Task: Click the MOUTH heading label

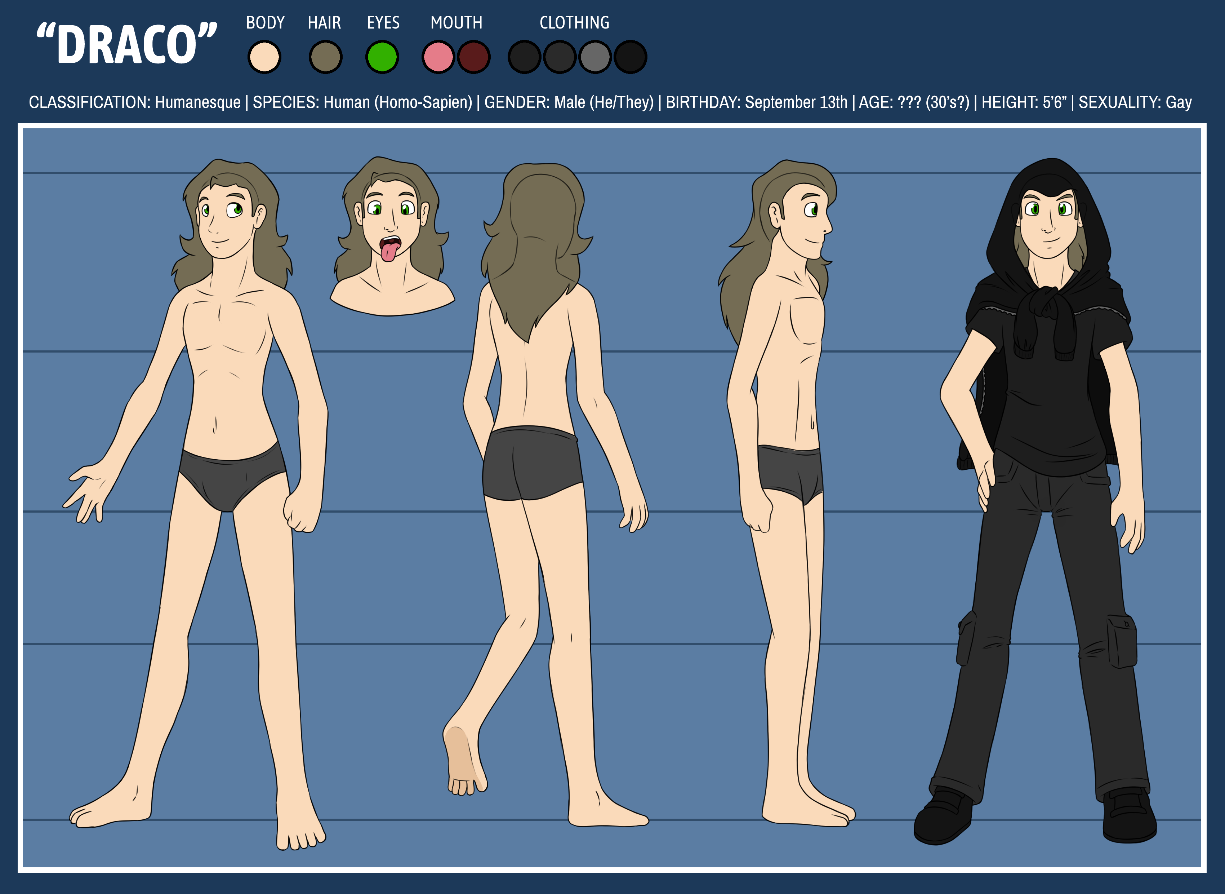Action: tap(456, 23)
